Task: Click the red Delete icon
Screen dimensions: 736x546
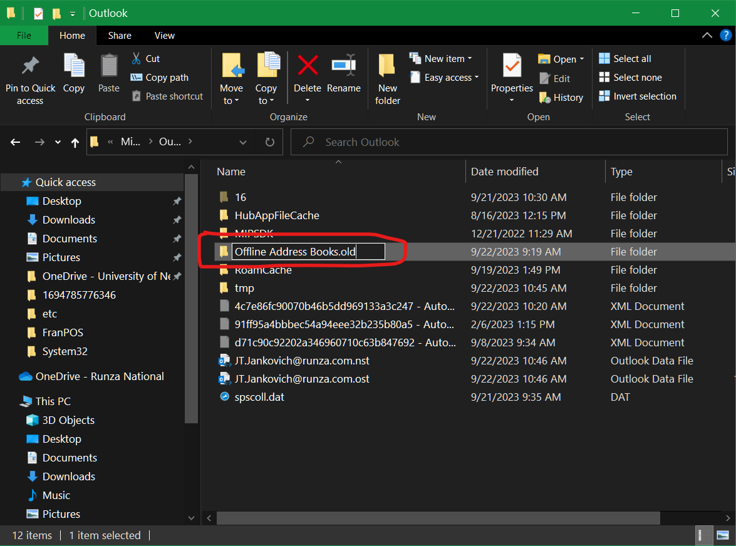Action: click(x=308, y=65)
